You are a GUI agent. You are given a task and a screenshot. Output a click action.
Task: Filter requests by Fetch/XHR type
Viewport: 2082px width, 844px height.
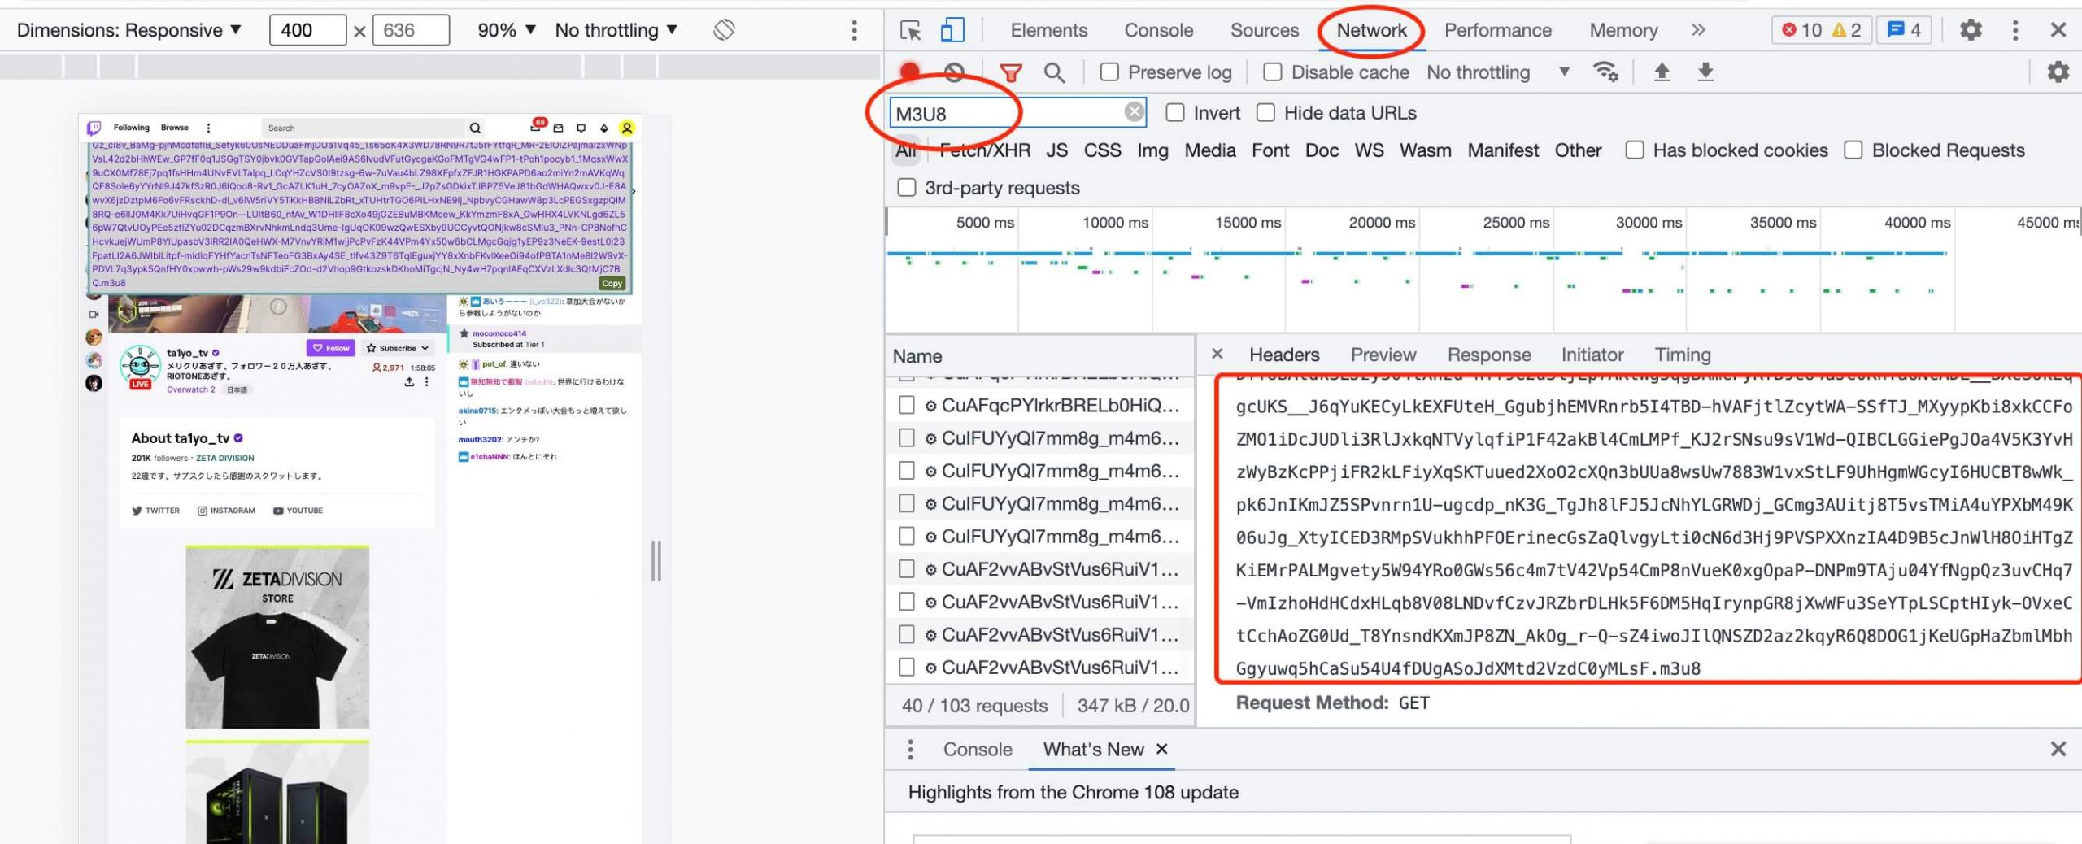pos(985,150)
